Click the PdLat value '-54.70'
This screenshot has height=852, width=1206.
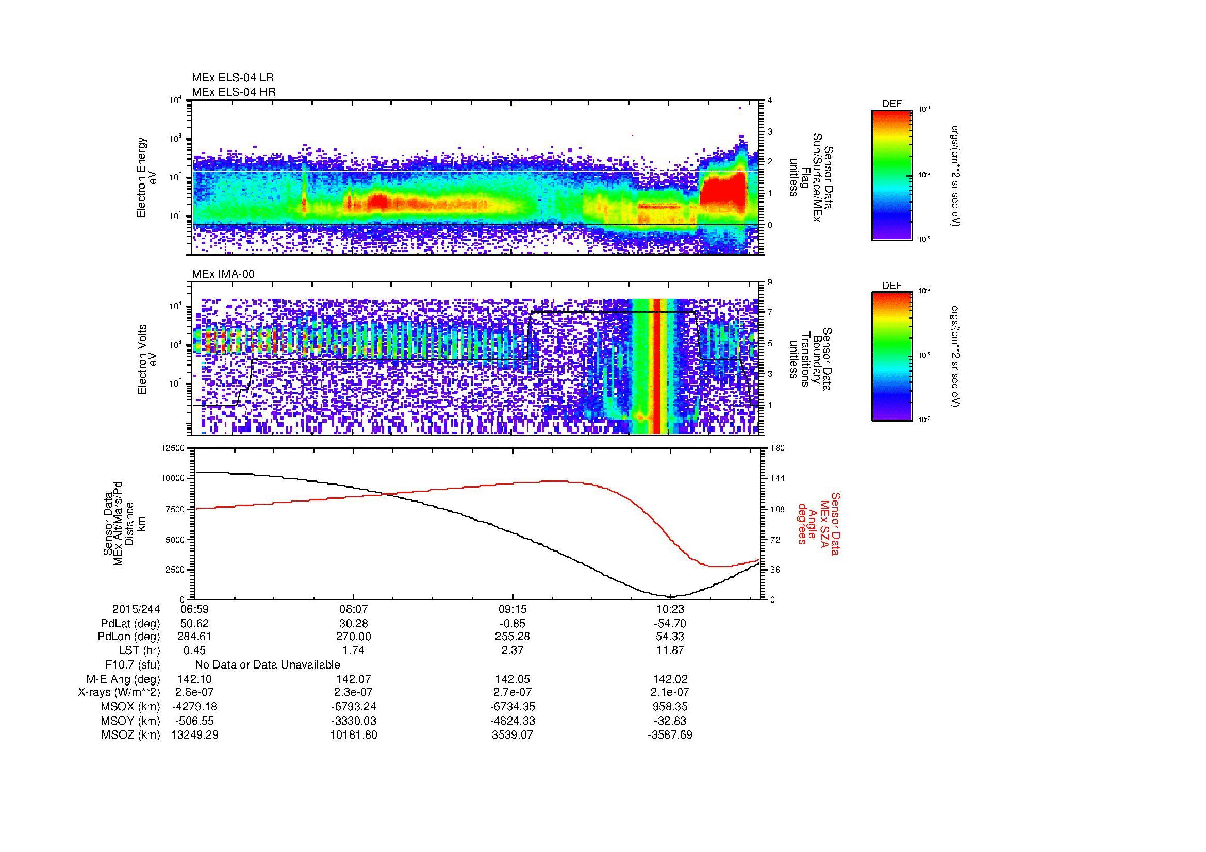(x=670, y=624)
